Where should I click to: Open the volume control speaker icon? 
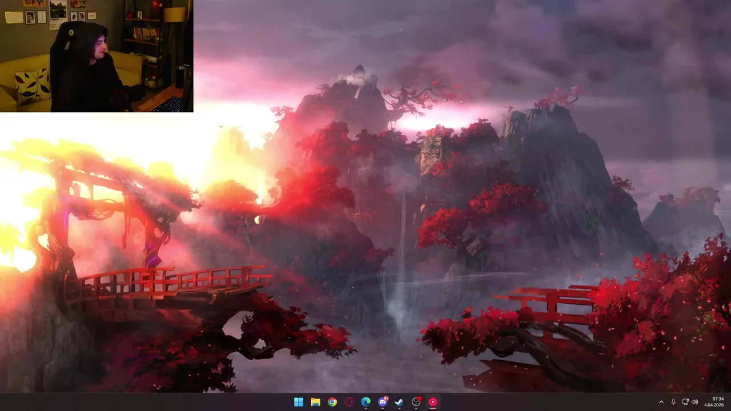tap(695, 402)
